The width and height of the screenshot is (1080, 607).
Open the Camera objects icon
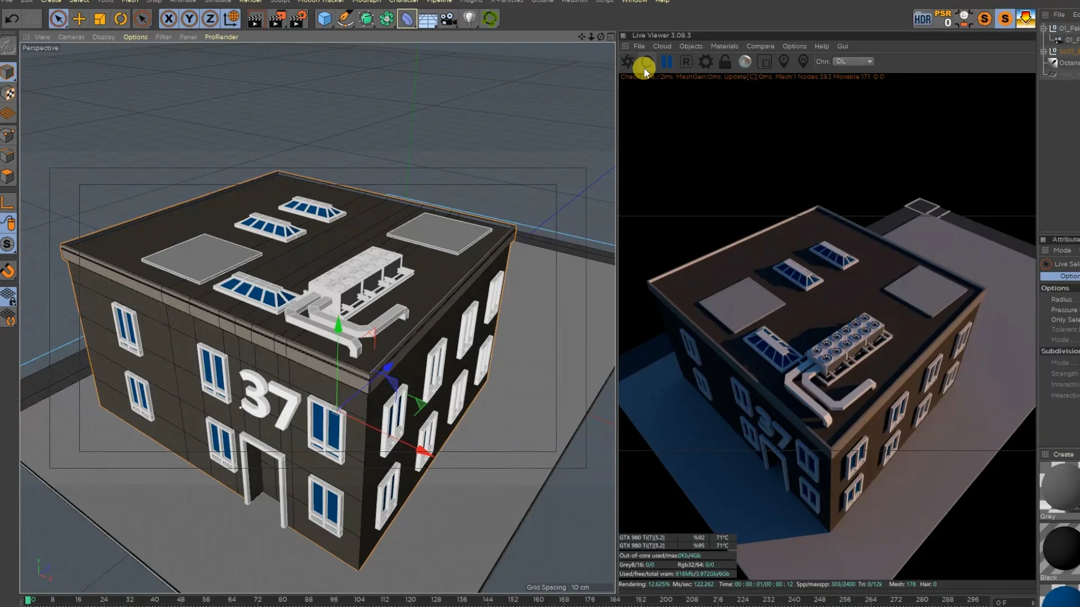pos(448,19)
